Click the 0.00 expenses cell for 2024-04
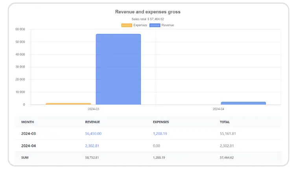This screenshot has width=297, height=169. [157, 146]
